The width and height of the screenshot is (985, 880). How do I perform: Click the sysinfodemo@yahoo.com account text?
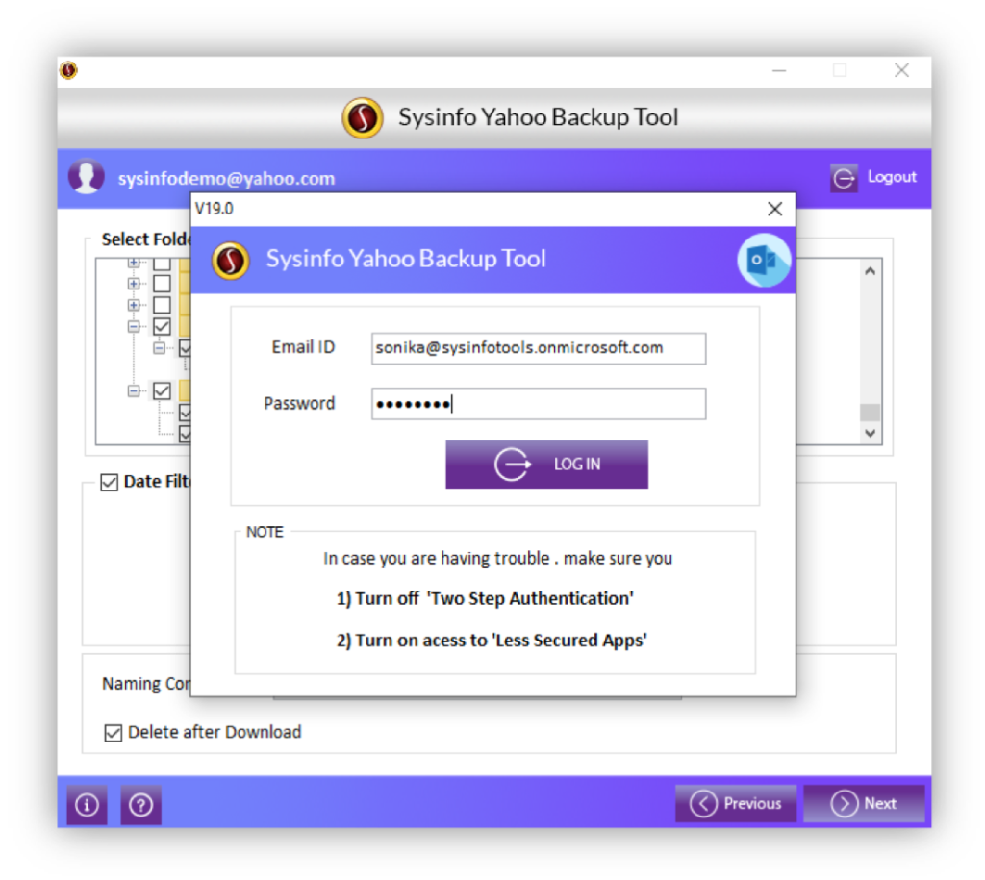tap(226, 178)
